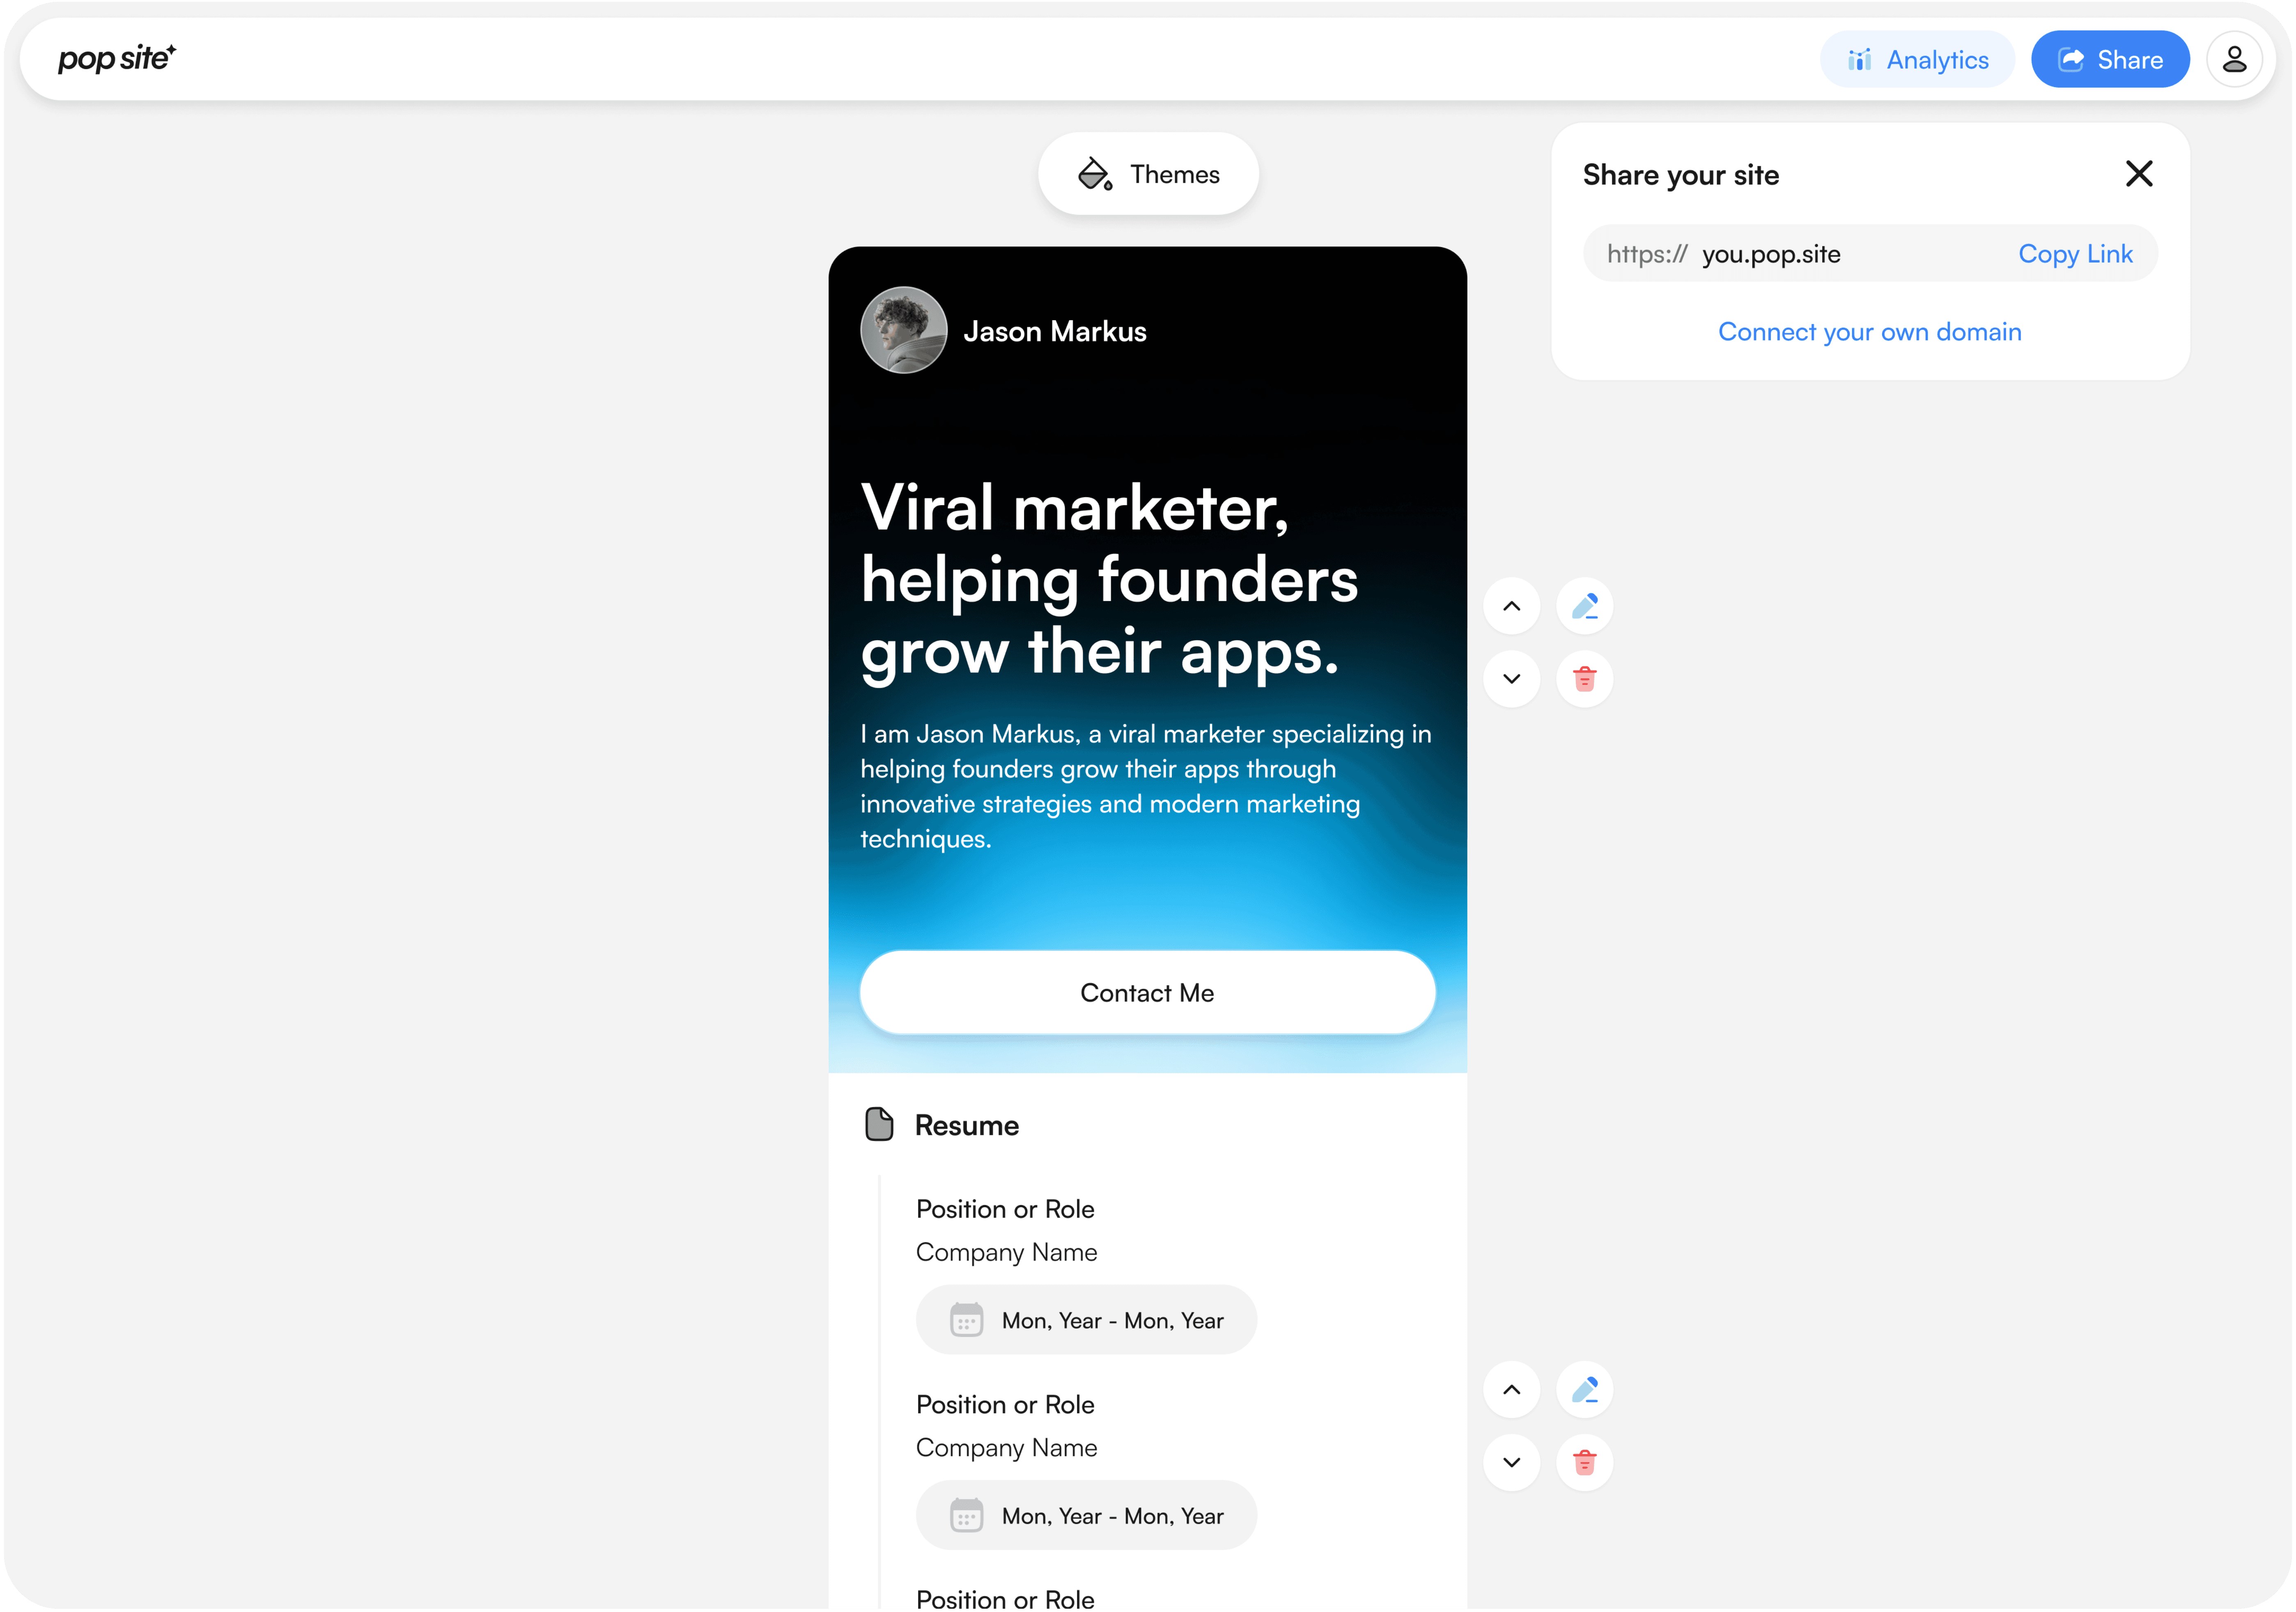Edit the hero section with pencil icon
Viewport: 2296px width, 1612px height.
1584,606
